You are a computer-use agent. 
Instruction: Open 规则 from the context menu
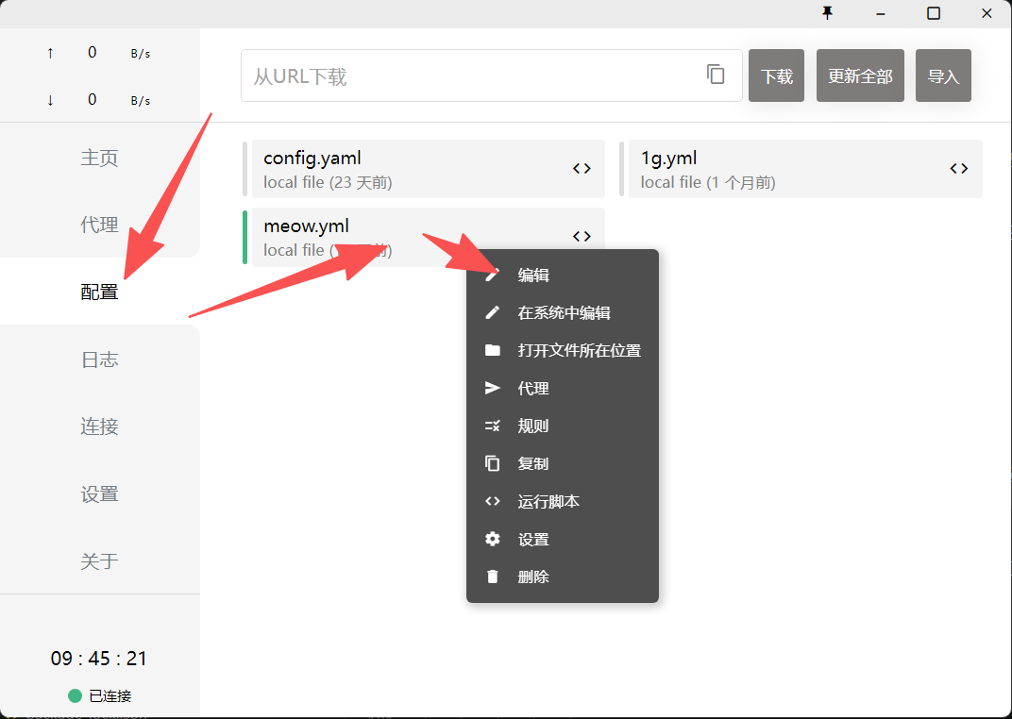(533, 426)
